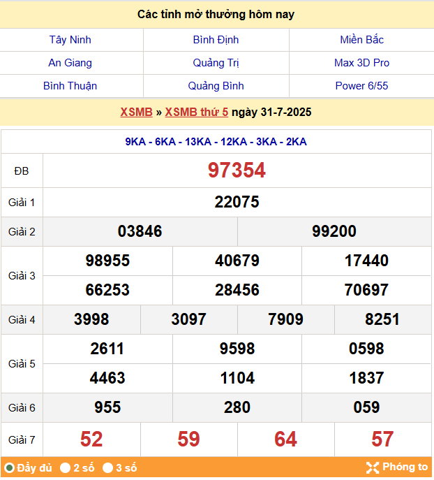Click the Giải 7 number 64
The image size is (434, 480).
(286, 439)
